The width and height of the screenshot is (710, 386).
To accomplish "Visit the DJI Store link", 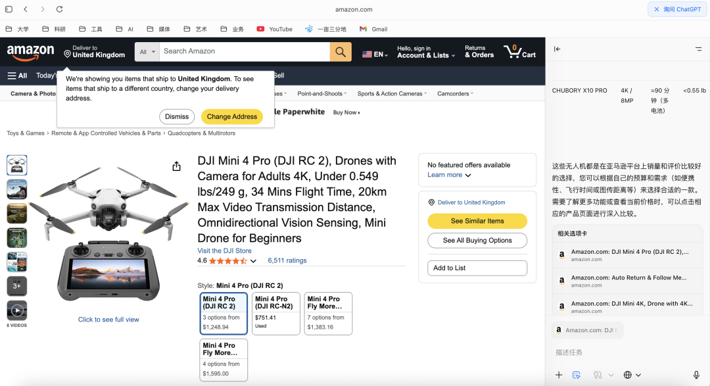I will (x=224, y=251).
